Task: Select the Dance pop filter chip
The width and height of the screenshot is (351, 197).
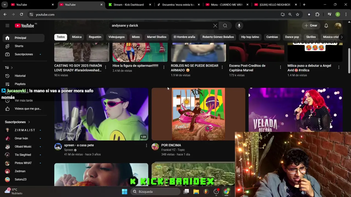Action: (x=292, y=37)
